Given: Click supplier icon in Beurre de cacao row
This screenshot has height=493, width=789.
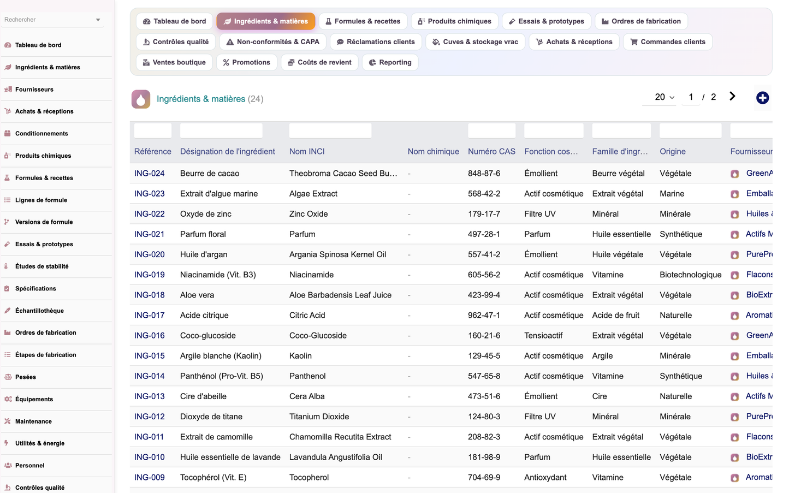Looking at the screenshot, I should click(x=735, y=174).
